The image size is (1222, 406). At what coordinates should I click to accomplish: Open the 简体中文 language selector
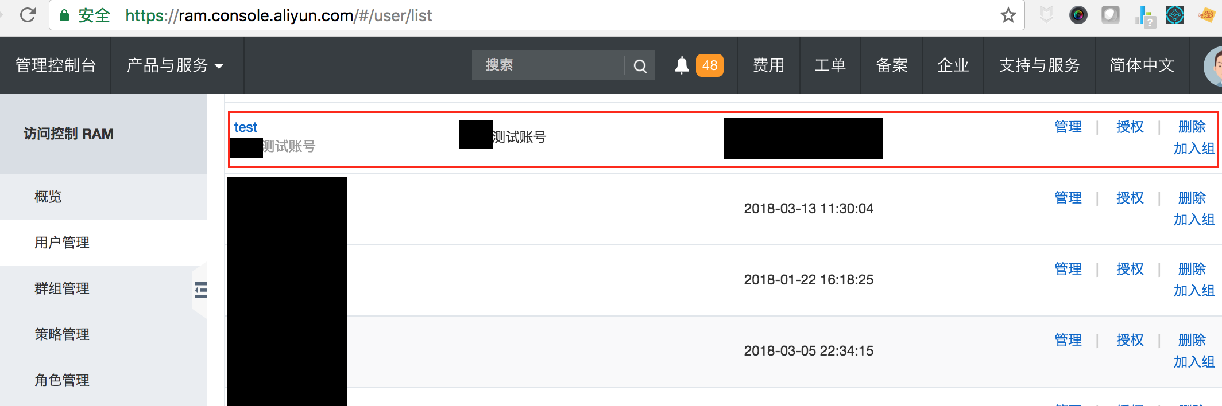tap(1142, 65)
